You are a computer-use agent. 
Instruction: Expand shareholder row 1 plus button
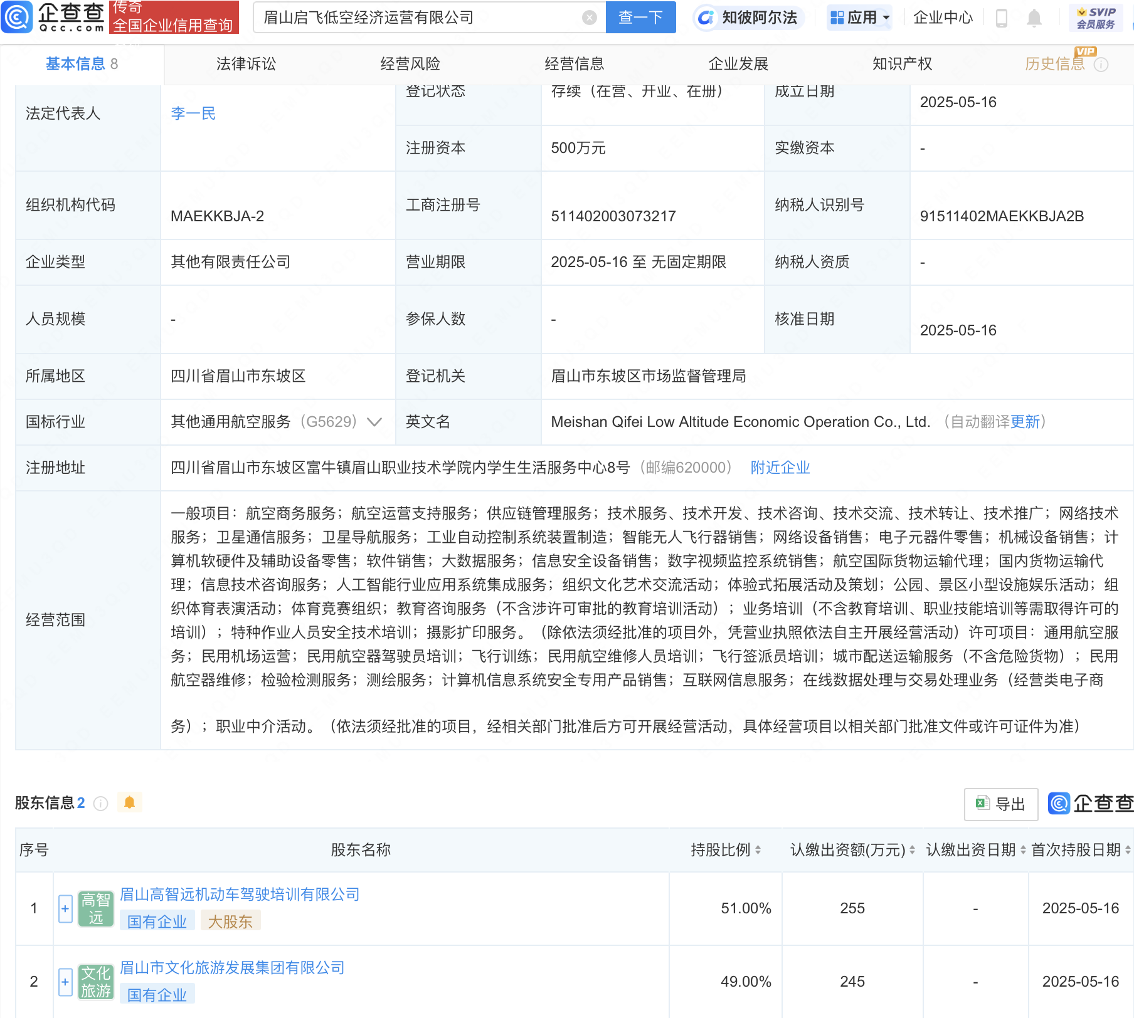[65, 909]
